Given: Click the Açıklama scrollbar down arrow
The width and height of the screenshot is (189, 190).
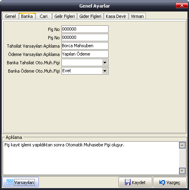Looking at the screenshot, I should 182,171.
